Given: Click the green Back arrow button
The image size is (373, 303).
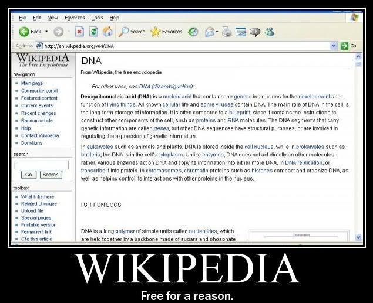Looking at the screenshot, I should click(x=24, y=32).
